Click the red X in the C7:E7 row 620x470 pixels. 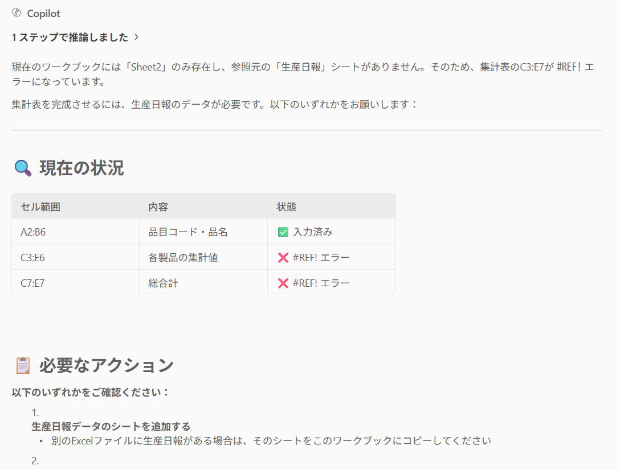[x=283, y=283]
